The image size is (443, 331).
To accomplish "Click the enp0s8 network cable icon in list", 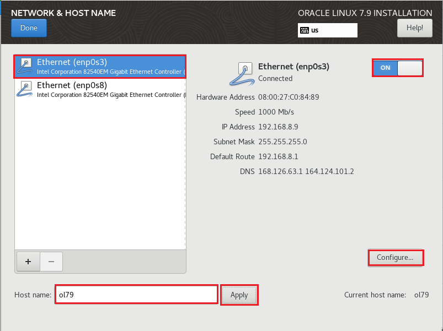I will pos(25,89).
